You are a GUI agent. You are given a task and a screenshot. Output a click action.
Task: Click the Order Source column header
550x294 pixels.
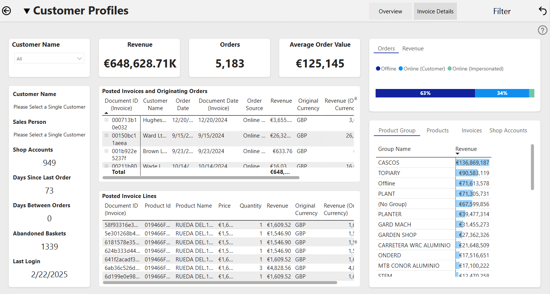tap(254, 105)
